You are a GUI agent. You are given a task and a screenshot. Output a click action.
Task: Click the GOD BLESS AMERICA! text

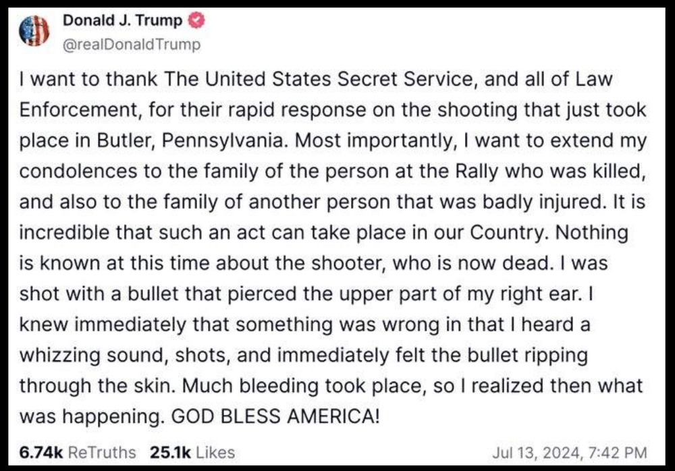[275, 416]
